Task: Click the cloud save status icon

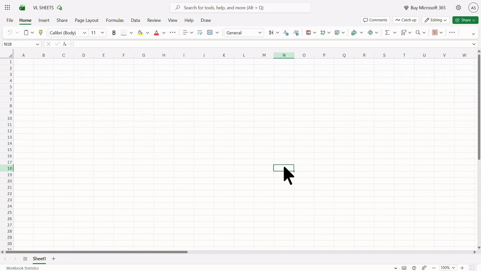Action: [x=60, y=8]
